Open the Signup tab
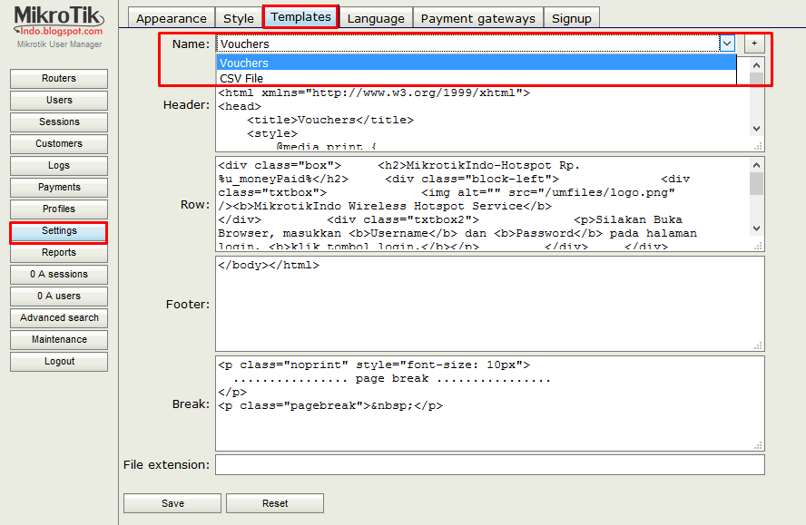 pyautogui.click(x=572, y=17)
